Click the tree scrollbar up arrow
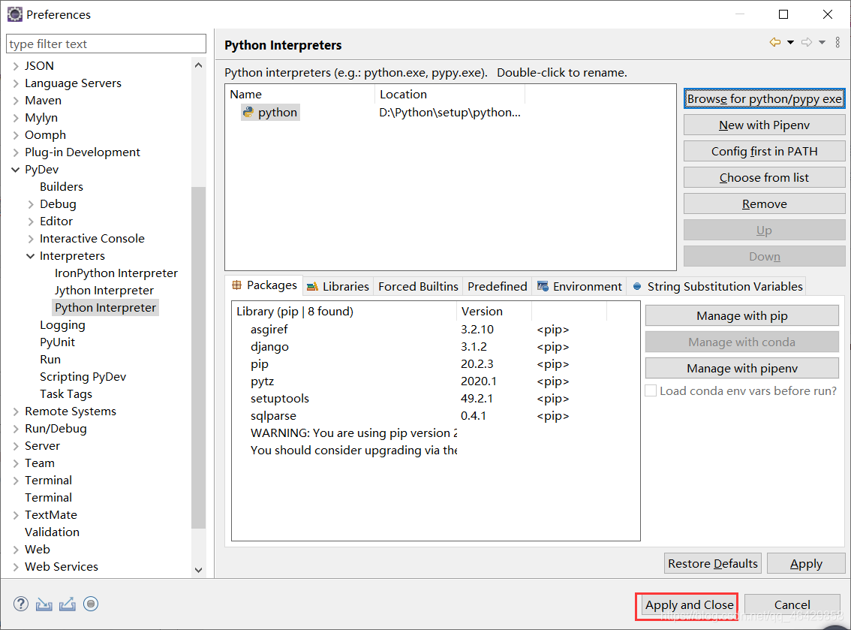 [x=198, y=65]
